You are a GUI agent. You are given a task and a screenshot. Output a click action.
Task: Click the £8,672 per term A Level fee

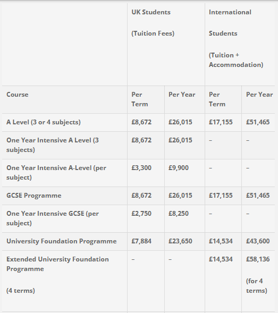click(141, 122)
